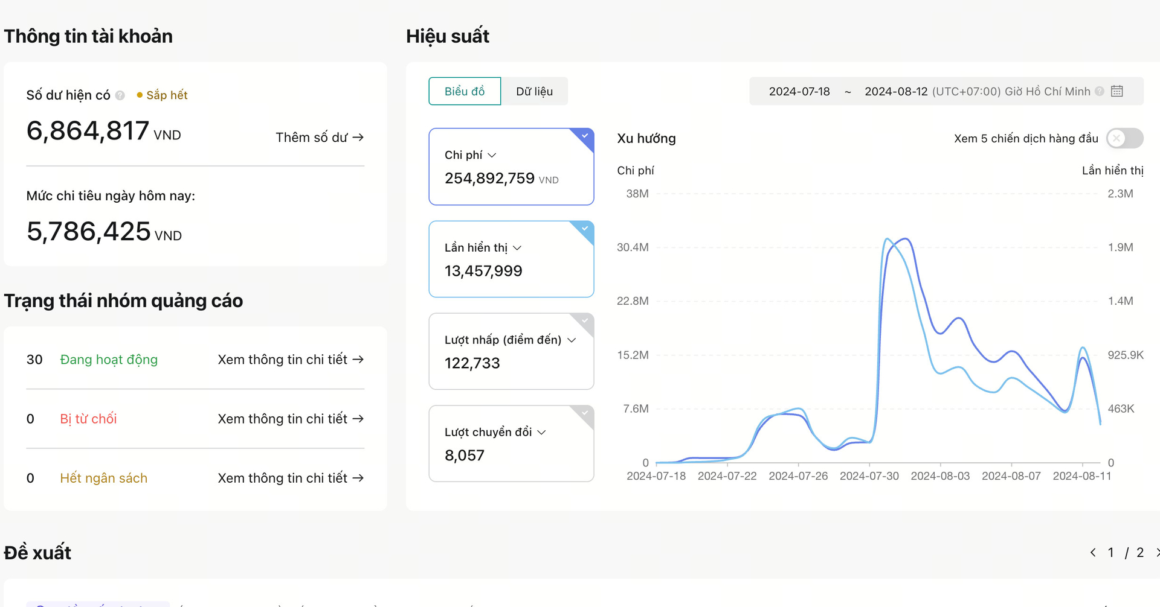This screenshot has height=607, width=1160.
Task: Open calendar date picker icon
Action: point(1117,91)
